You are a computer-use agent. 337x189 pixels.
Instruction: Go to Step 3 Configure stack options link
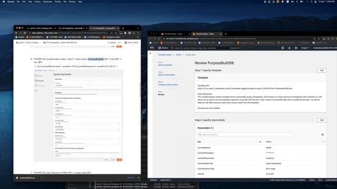pyautogui.click(x=168, y=85)
